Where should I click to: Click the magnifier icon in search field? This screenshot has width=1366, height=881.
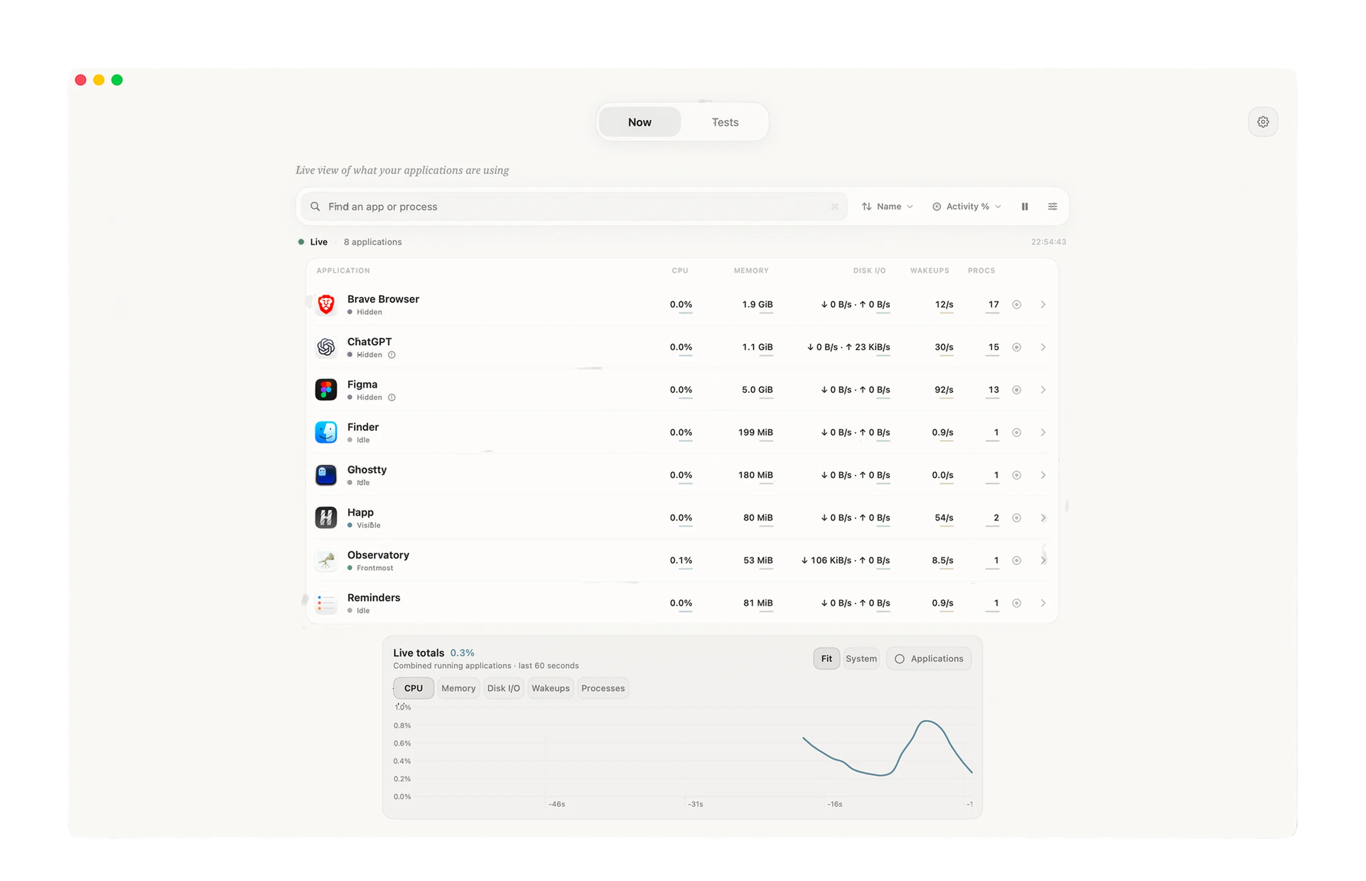point(315,206)
